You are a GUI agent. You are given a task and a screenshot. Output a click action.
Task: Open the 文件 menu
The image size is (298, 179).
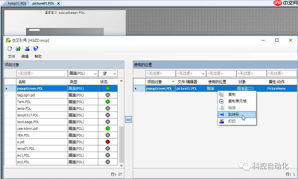point(12,56)
